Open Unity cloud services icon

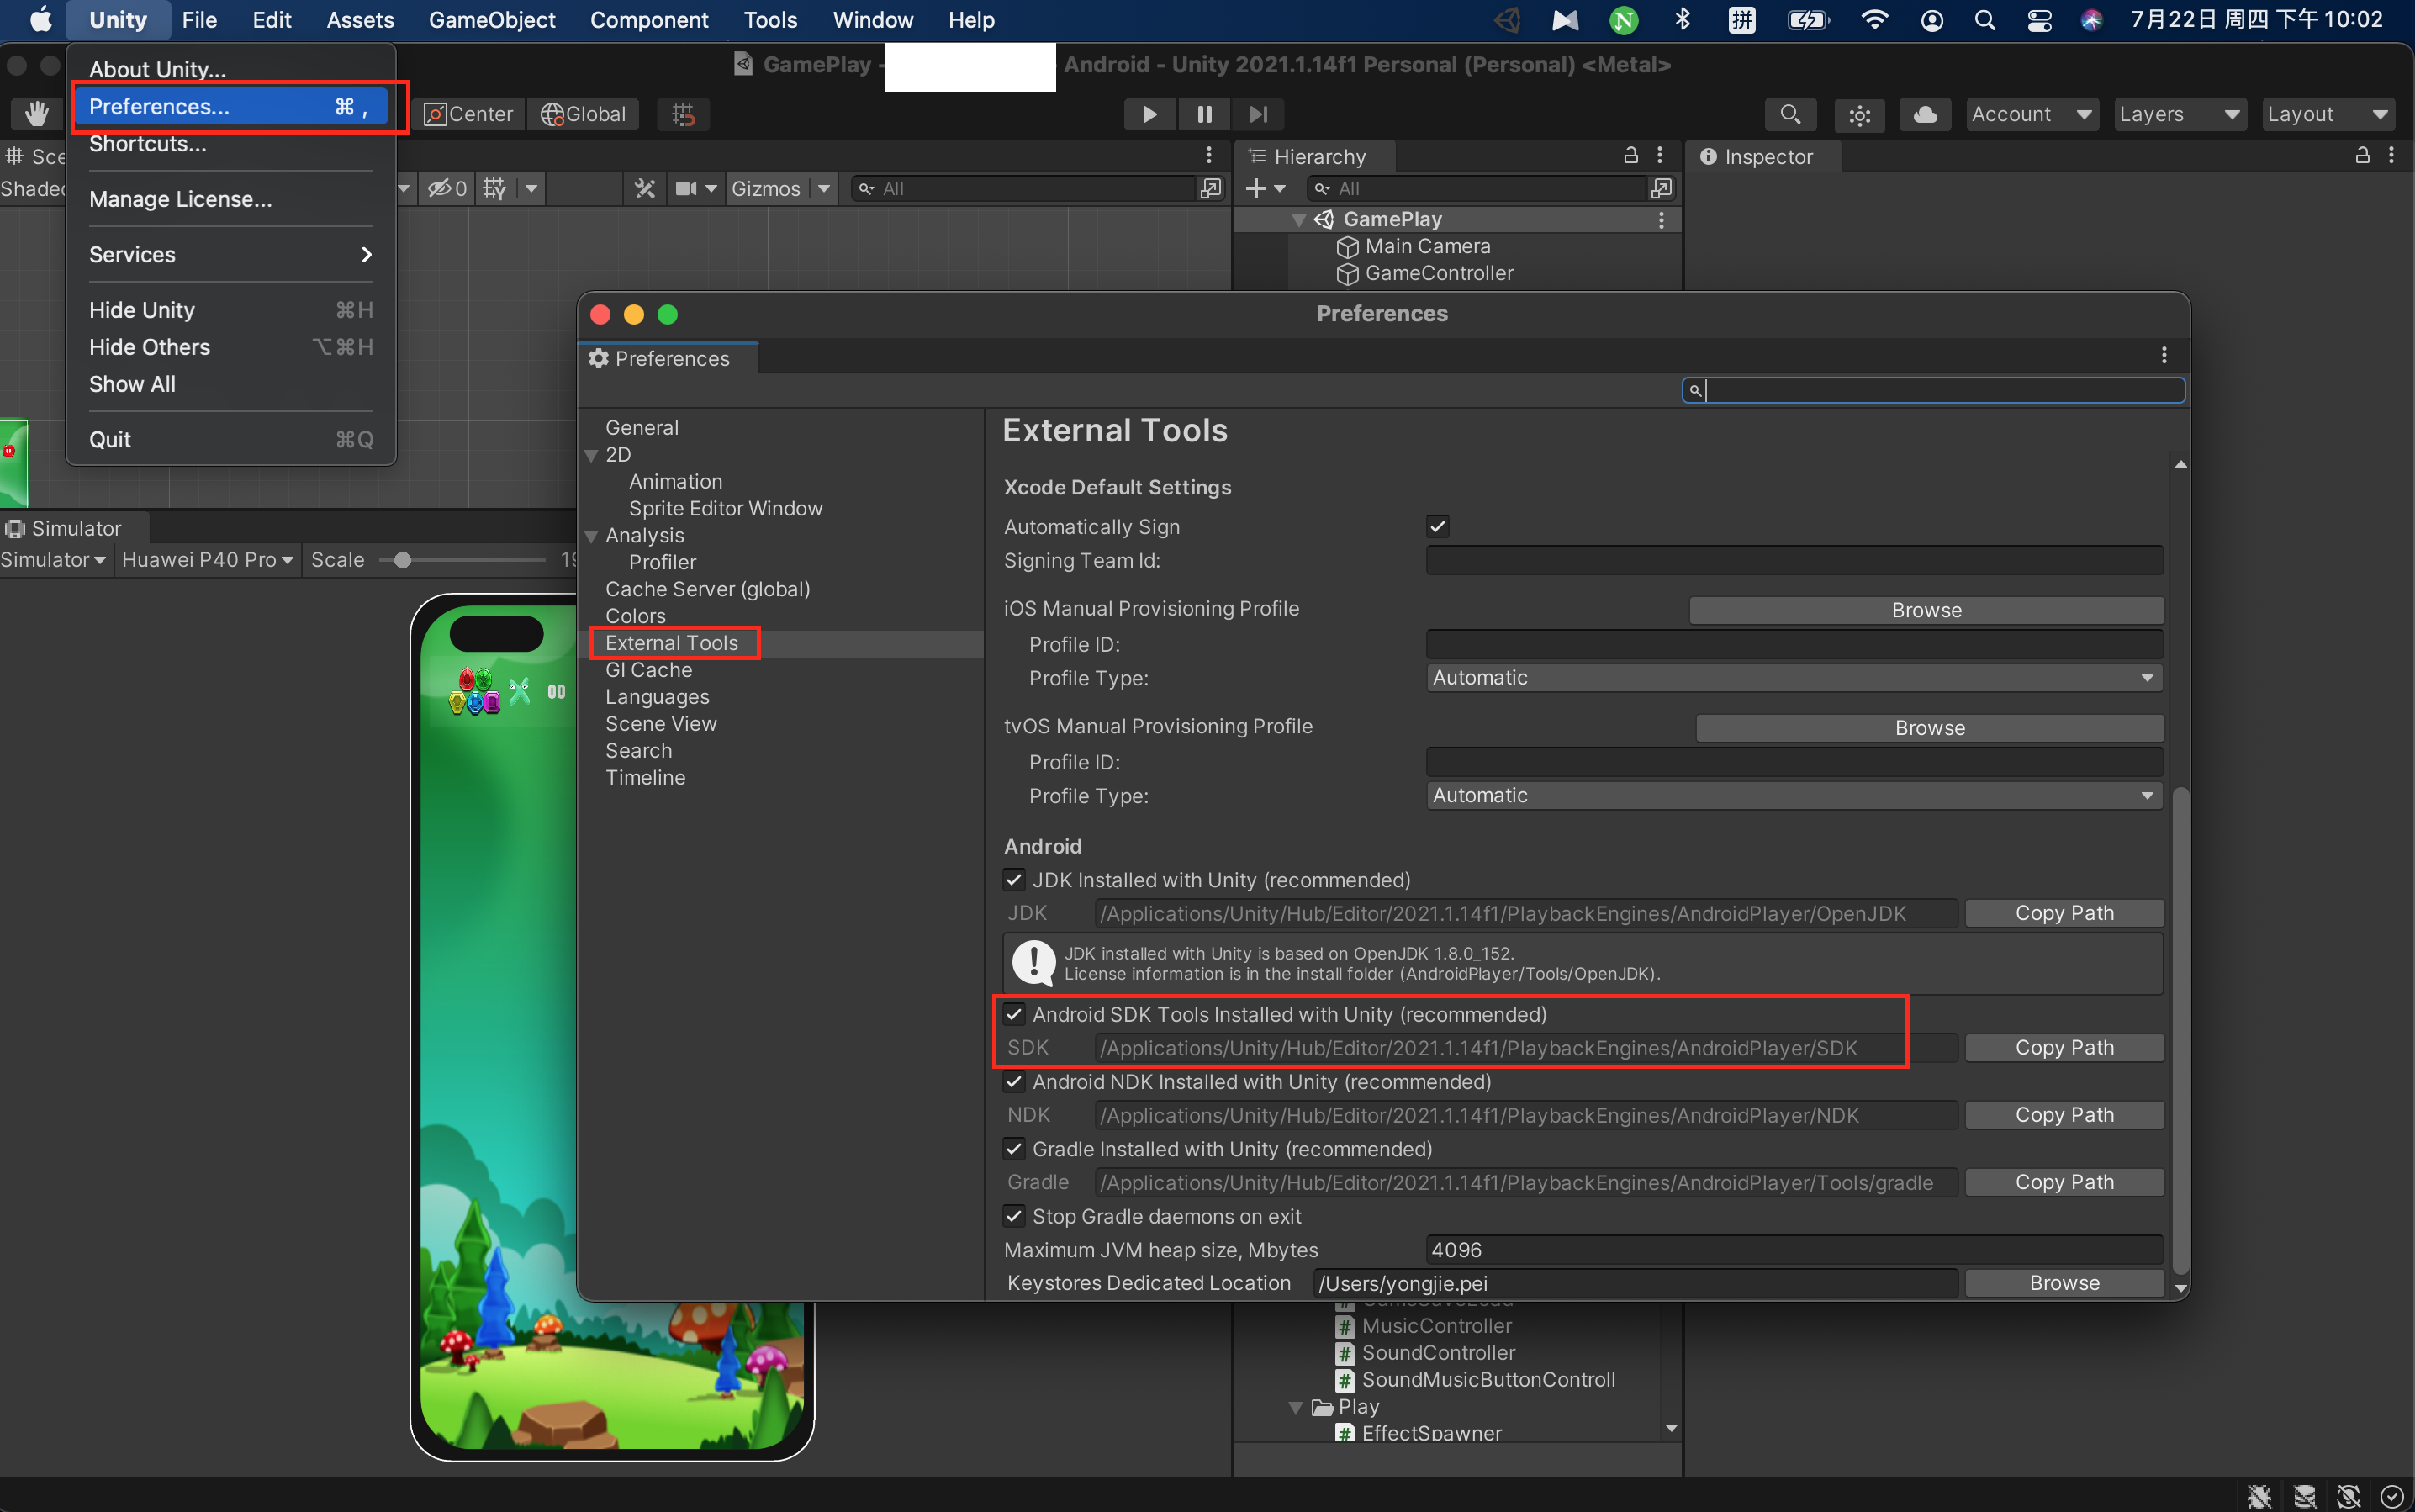click(1924, 114)
